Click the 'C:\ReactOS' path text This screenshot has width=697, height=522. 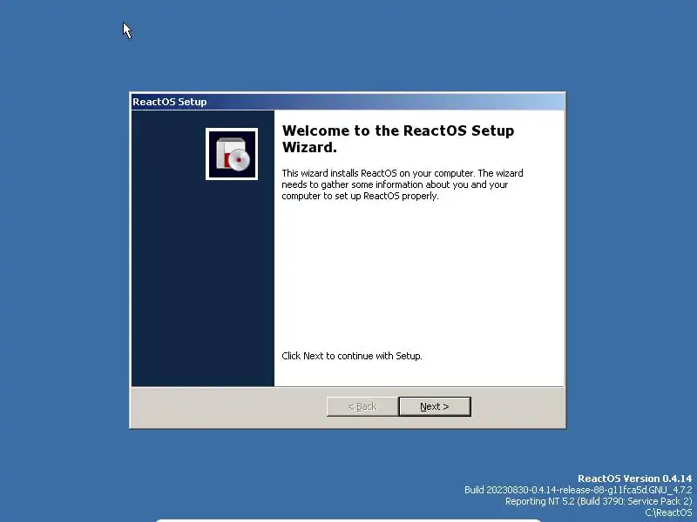[668, 512]
